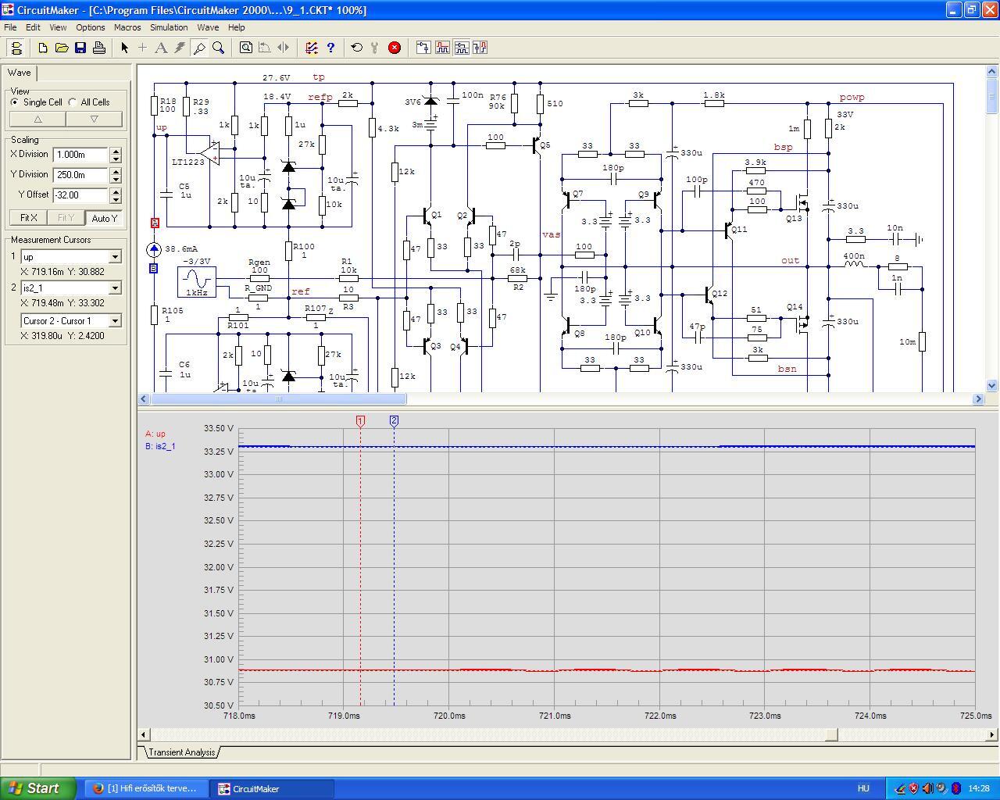This screenshot has height=800, width=1000.
Task: Click the X Division input field
Action: 80,155
